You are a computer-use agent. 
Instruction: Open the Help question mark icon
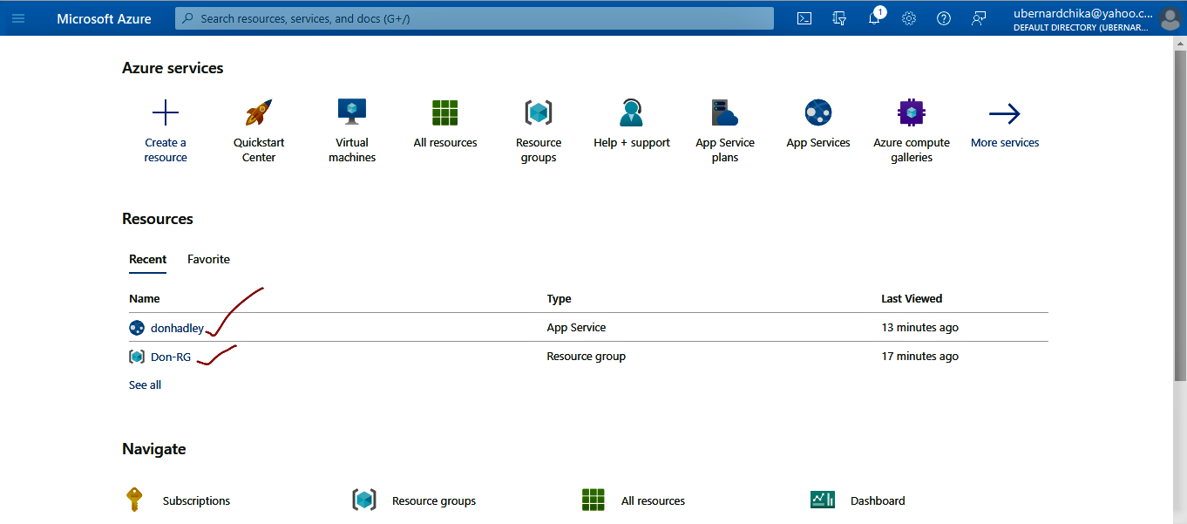click(944, 18)
